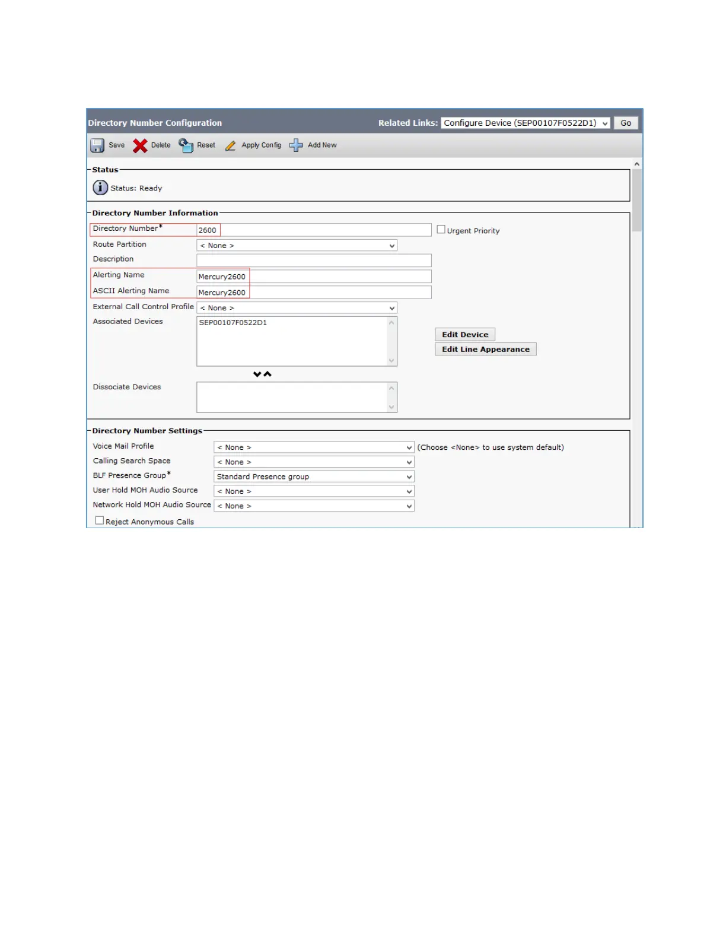Open the External Call Control Profile dropdown
The height and width of the screenshot is (940, 726).
coord(297,308)
